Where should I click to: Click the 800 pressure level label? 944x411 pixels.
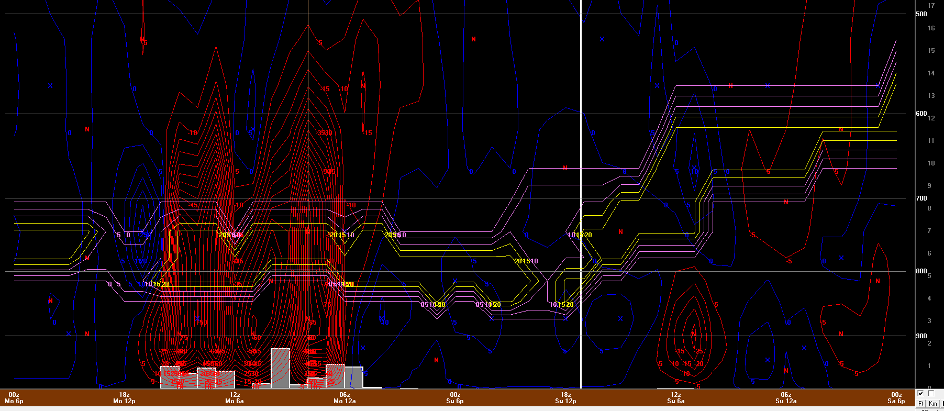pos(921,271)
